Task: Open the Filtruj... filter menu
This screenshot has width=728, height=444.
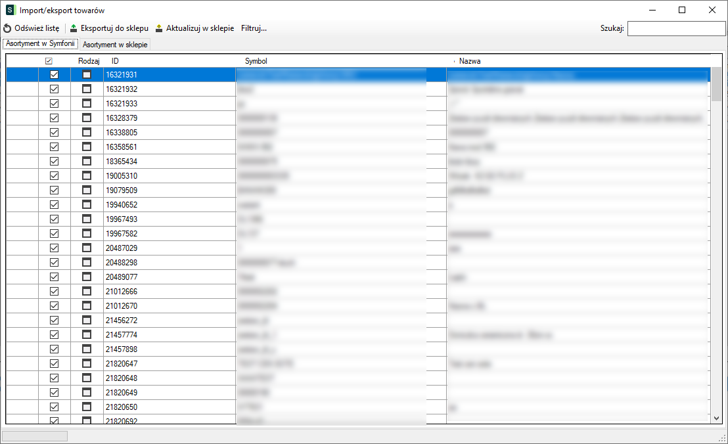Action: (x=254, y=28)
